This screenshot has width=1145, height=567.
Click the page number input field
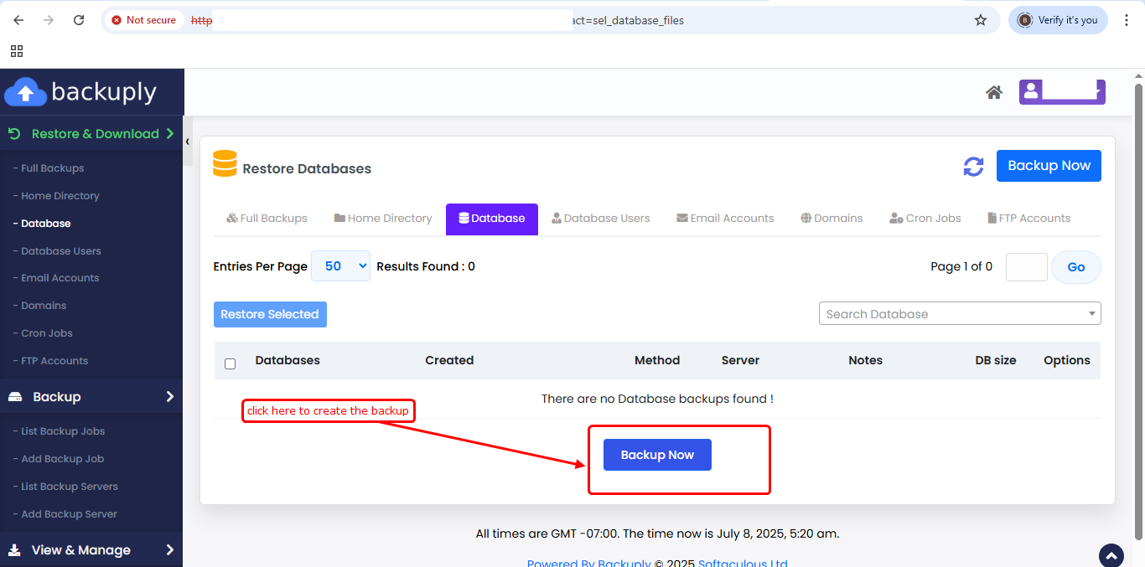coord(1026,267)
